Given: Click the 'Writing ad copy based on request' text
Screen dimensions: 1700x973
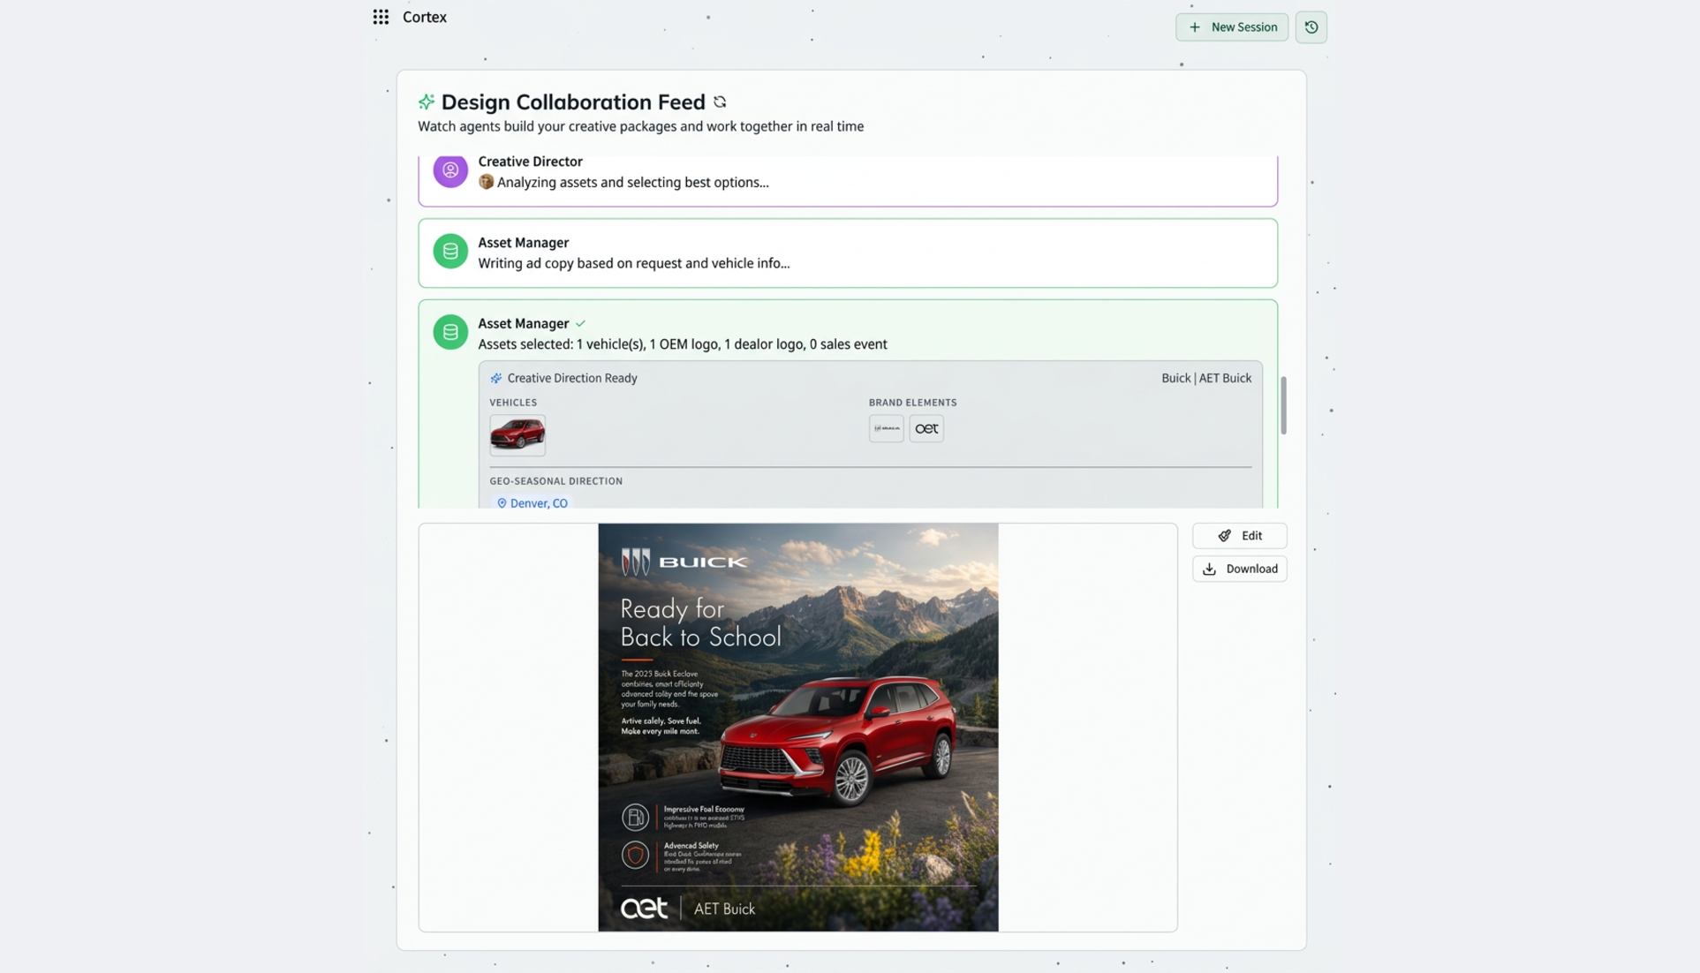Looking at the screenshot, I should [x=634, y=263].
